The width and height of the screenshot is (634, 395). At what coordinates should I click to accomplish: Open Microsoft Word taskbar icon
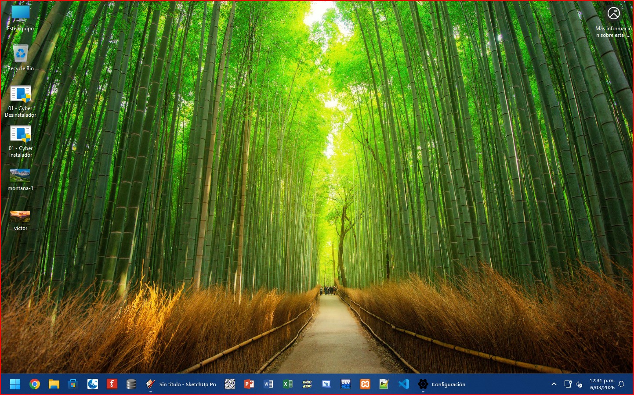tap(268, 384)
